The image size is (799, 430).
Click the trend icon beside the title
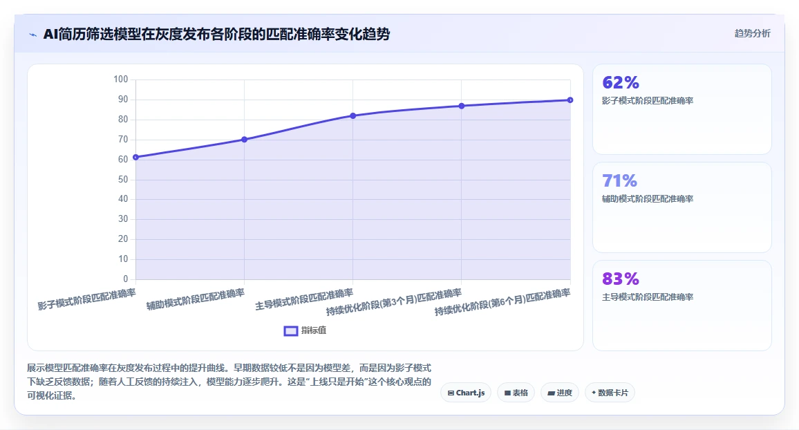[33, 35]
